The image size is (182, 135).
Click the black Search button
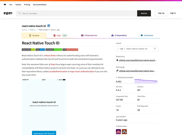tap(144, 13)
